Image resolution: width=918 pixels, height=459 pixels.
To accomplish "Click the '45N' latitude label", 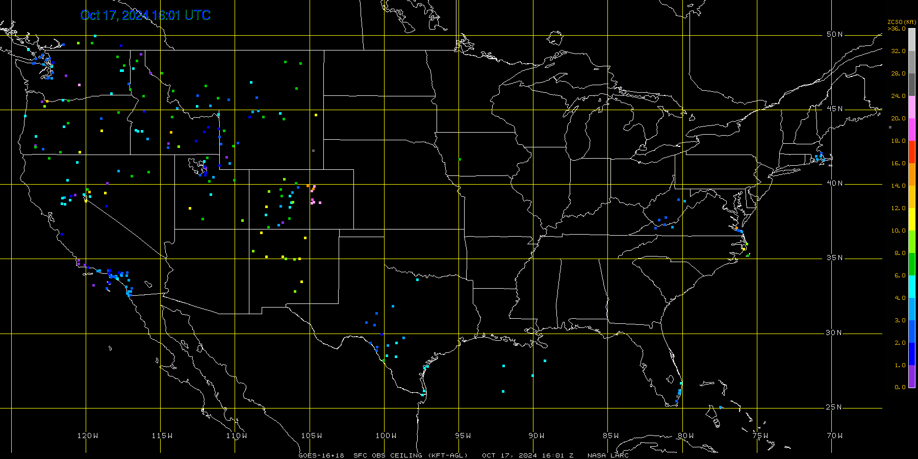I will (x=835, y=109).
